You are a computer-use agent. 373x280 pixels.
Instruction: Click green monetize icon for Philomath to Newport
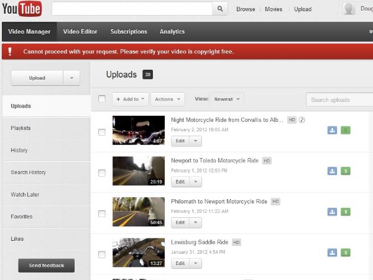tap(346, 212)
